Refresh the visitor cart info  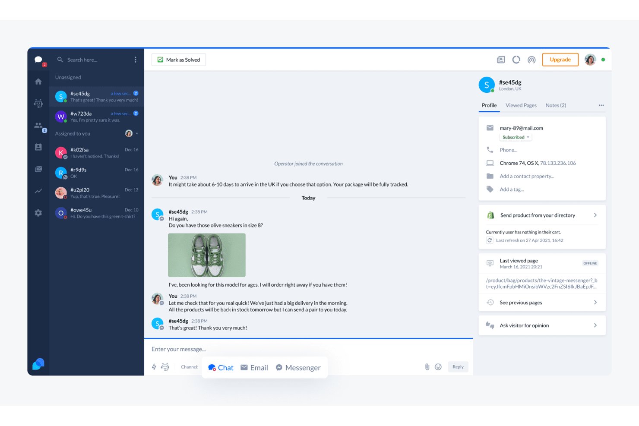click(x=490, y=240)
